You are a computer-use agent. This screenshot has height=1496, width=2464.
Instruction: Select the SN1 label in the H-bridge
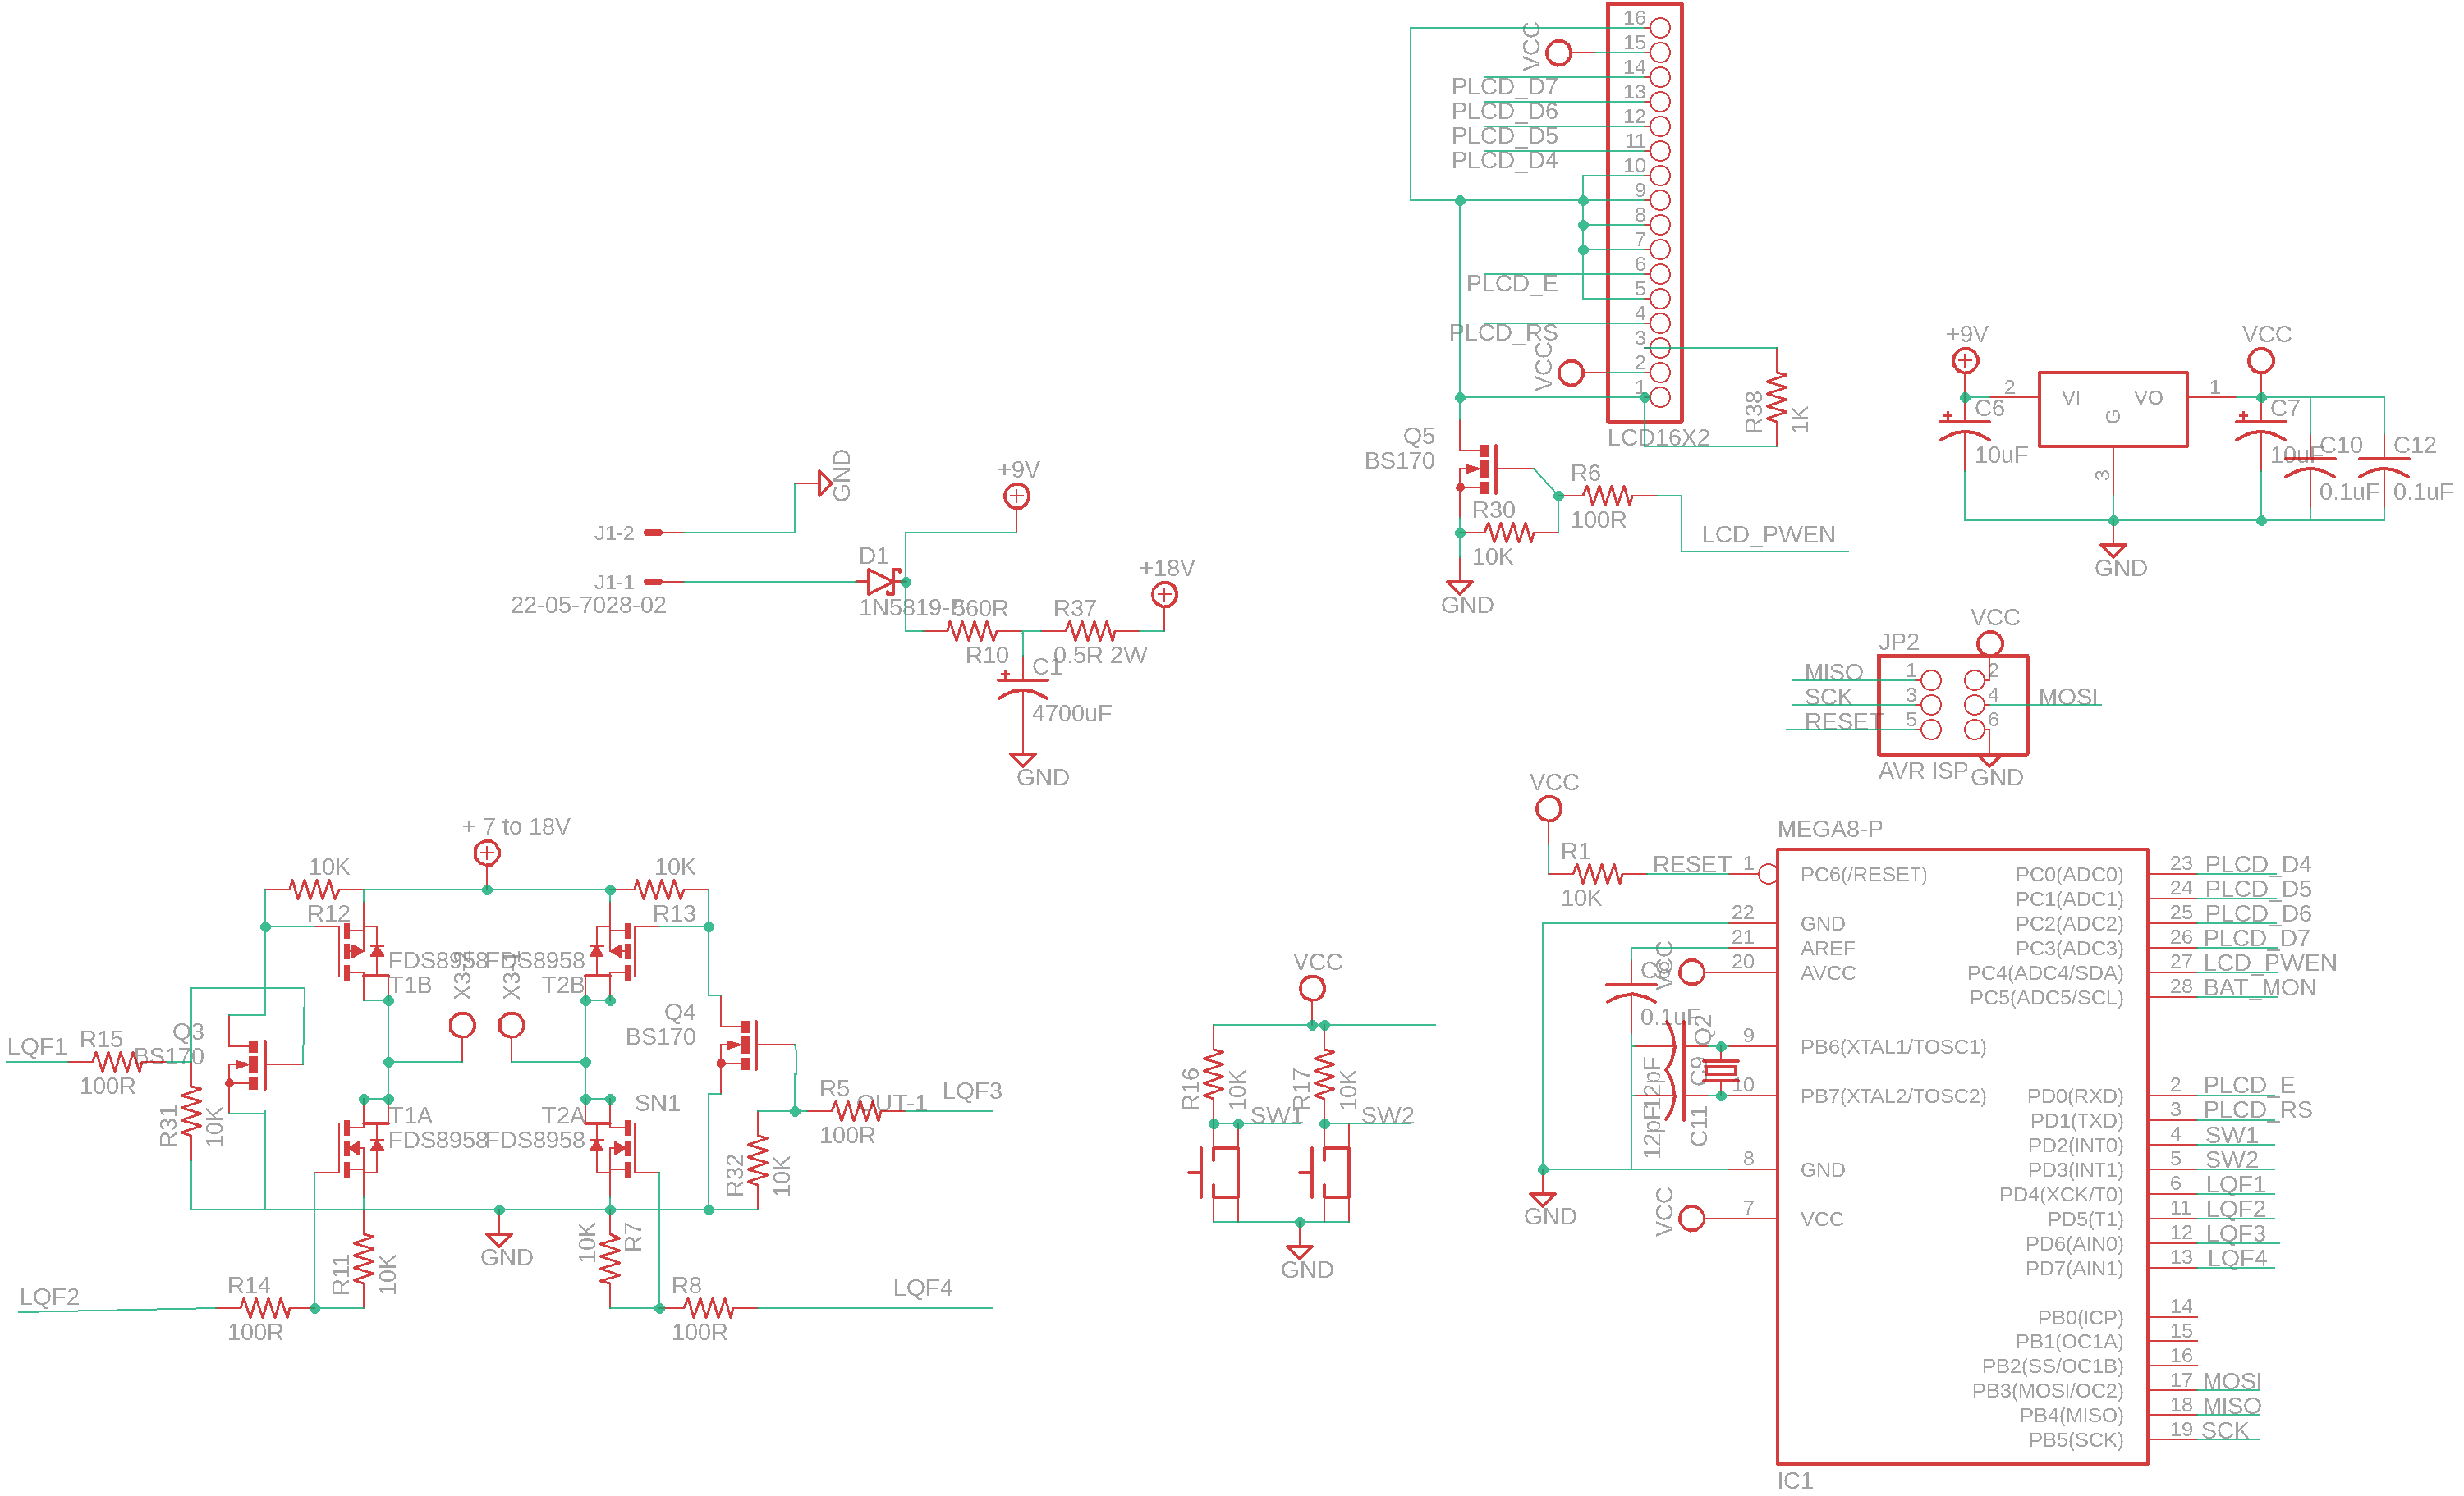657,1103
